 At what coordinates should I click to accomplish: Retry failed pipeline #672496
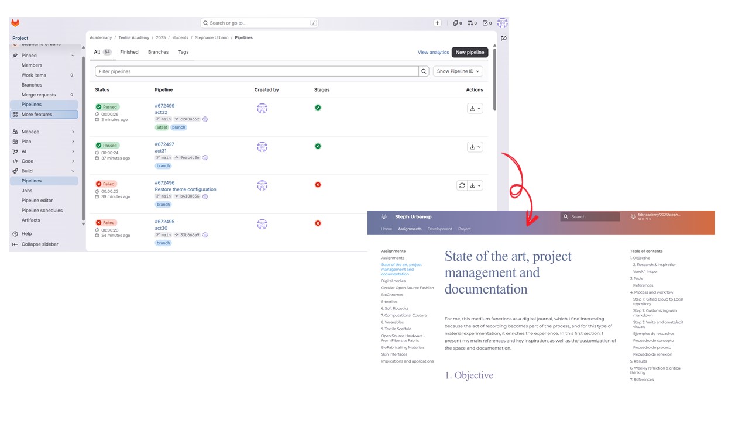(462, 185)
